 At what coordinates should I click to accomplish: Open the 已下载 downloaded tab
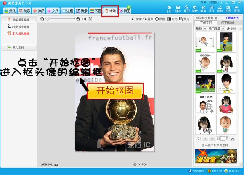point(228,23)
